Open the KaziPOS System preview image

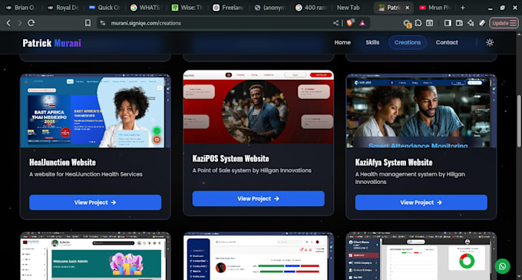259,107
